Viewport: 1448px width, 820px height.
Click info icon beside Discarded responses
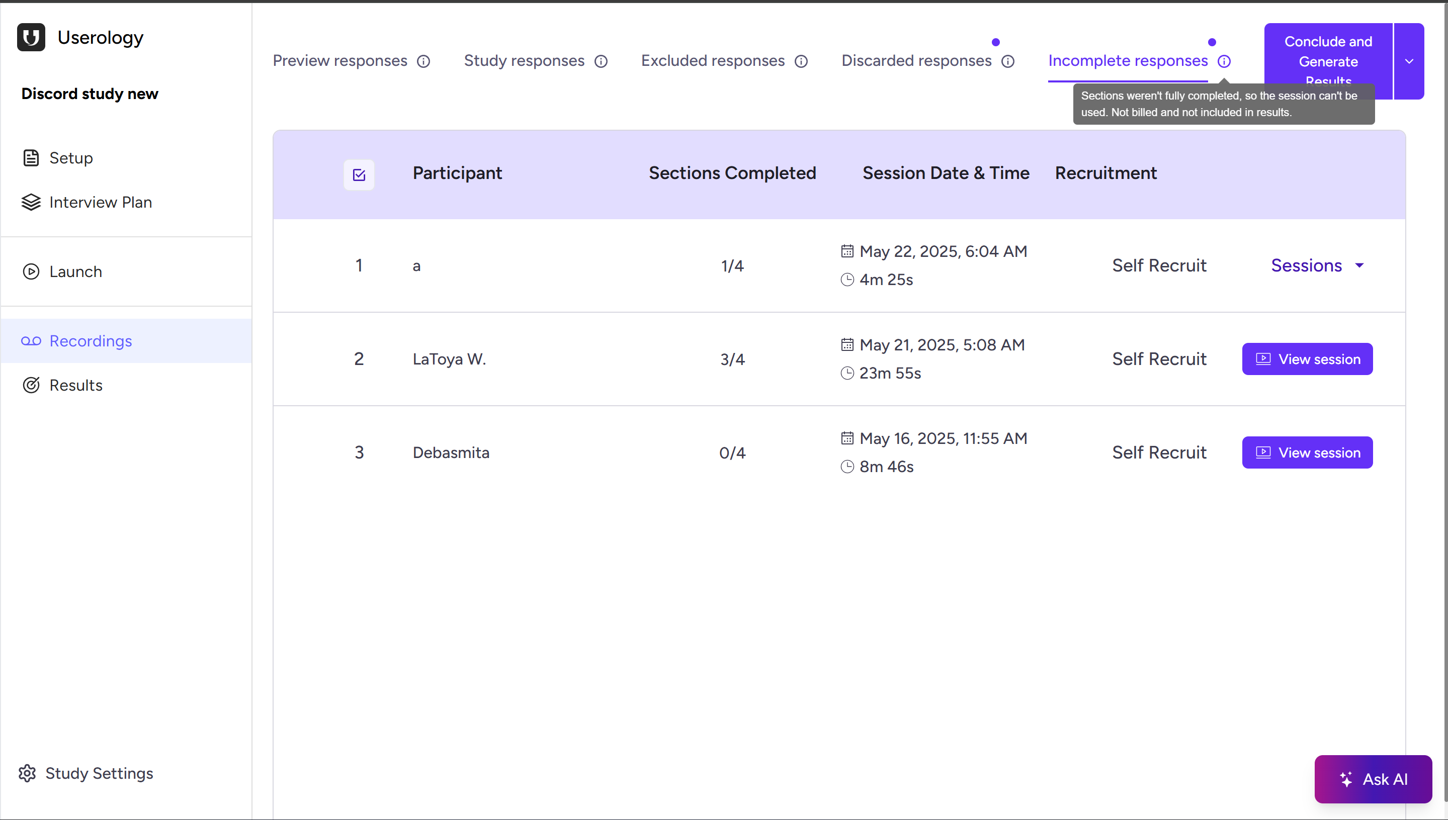[1008, 61]
